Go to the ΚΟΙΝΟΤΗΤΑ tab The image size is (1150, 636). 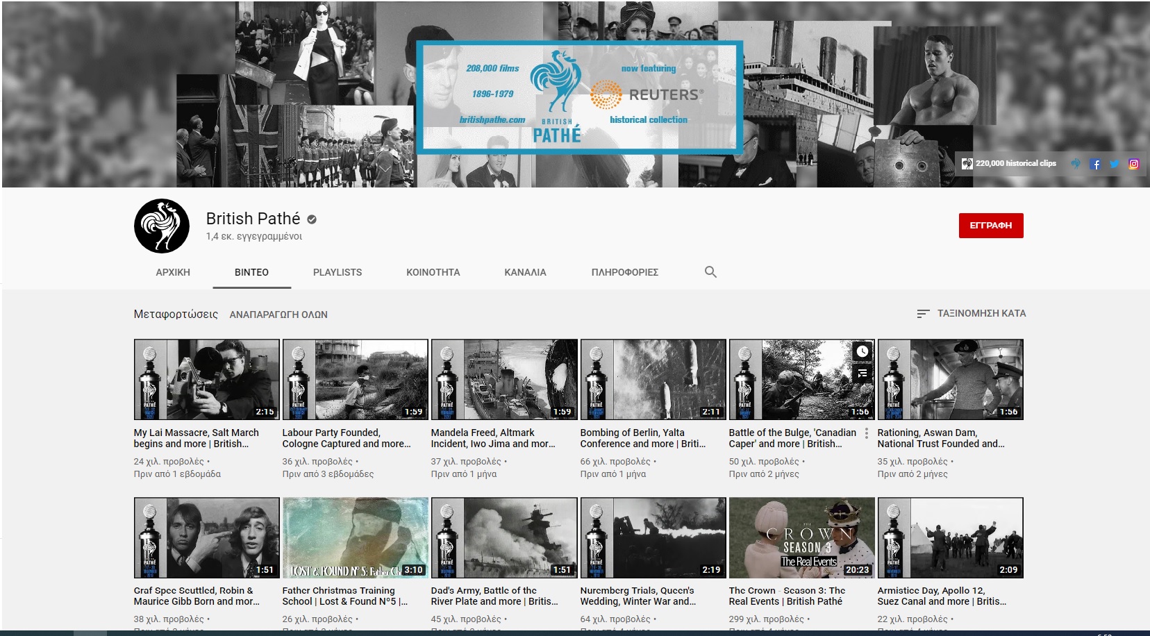(433, 272)
